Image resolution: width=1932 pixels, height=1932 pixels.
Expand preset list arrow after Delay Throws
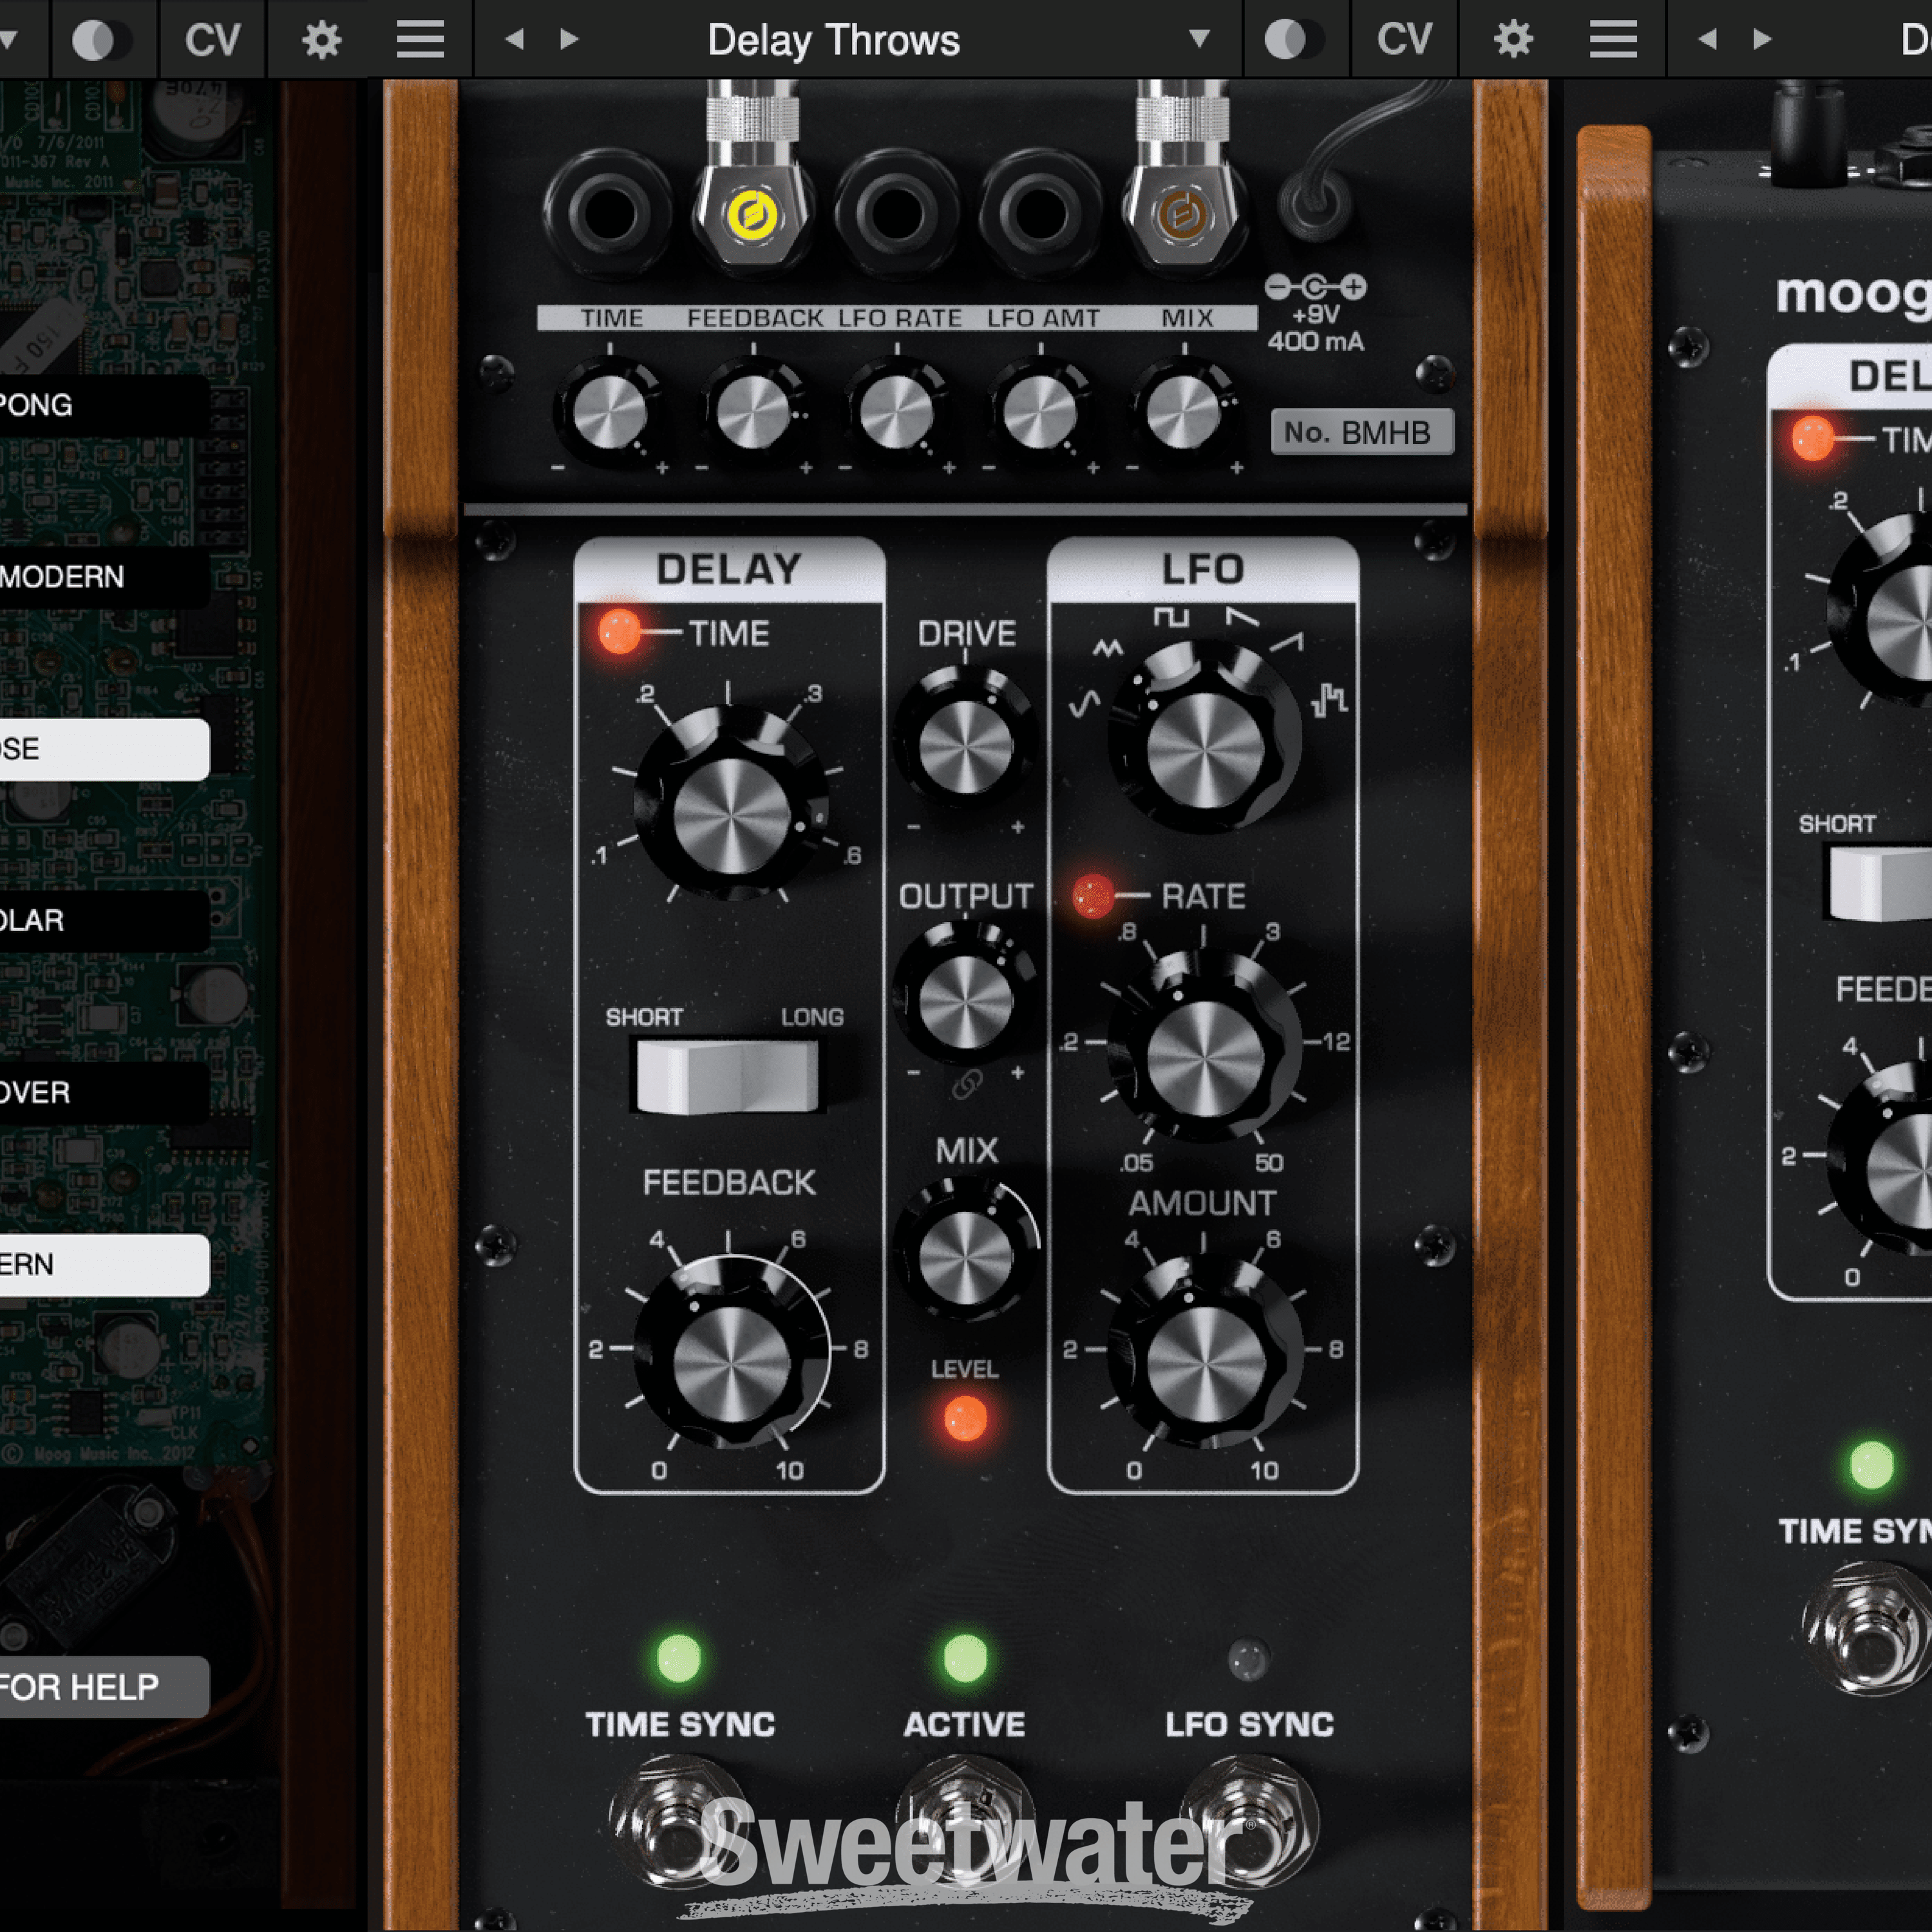pyautogui.click(x=1199, y=40)
